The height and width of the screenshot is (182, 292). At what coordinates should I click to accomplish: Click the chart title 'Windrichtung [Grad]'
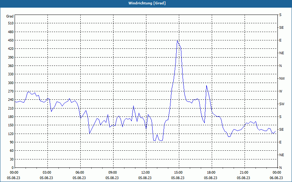pos(147,3)
